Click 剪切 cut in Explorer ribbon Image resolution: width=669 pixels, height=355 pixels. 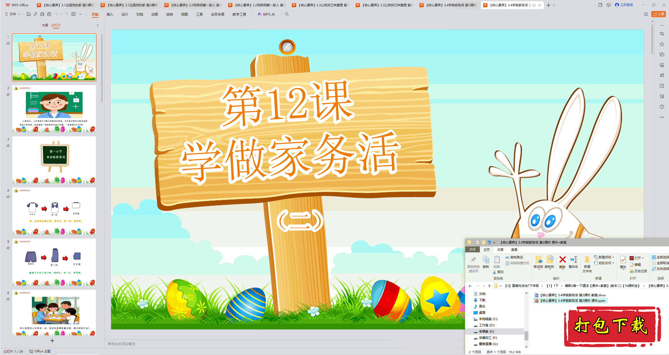[498, 272]
